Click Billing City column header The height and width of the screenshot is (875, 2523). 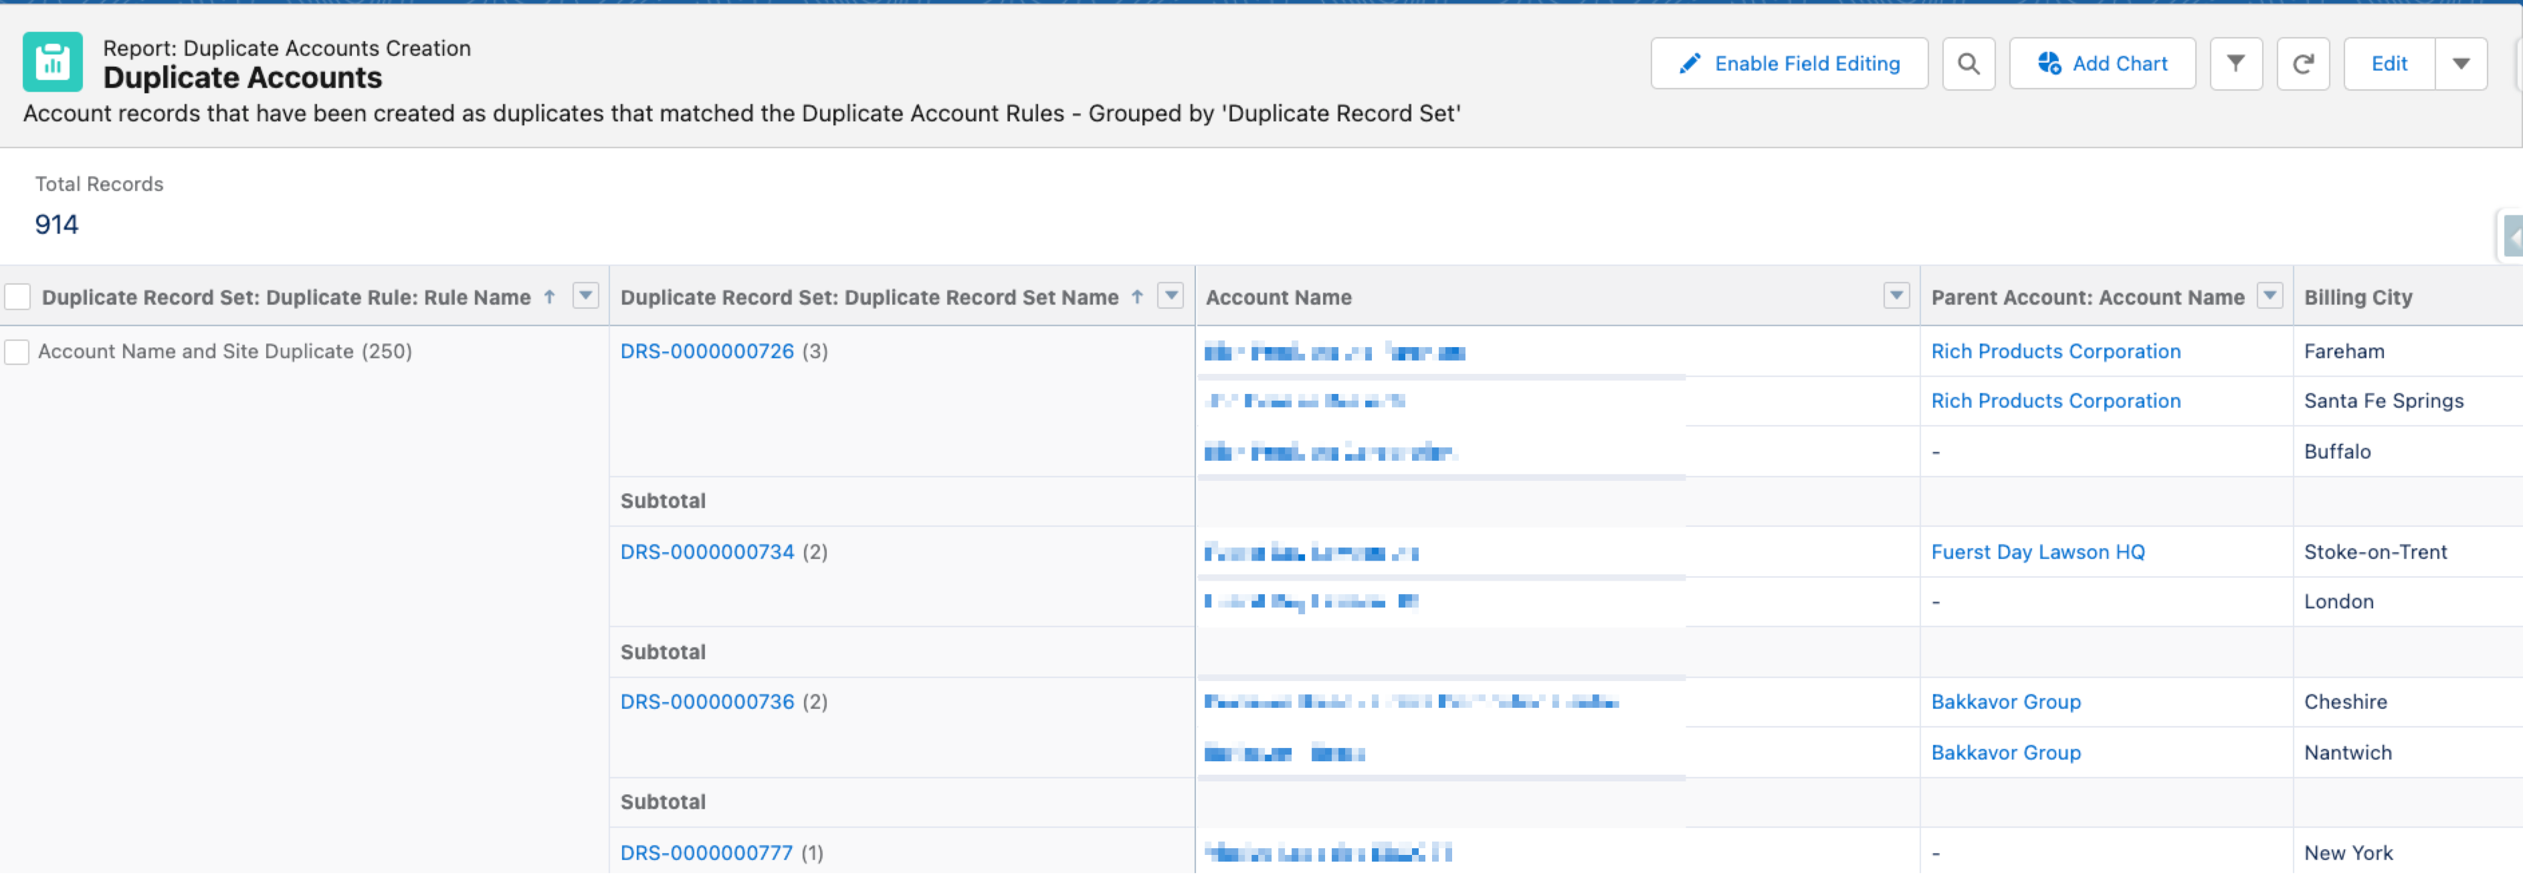[x=2358, y=298]
